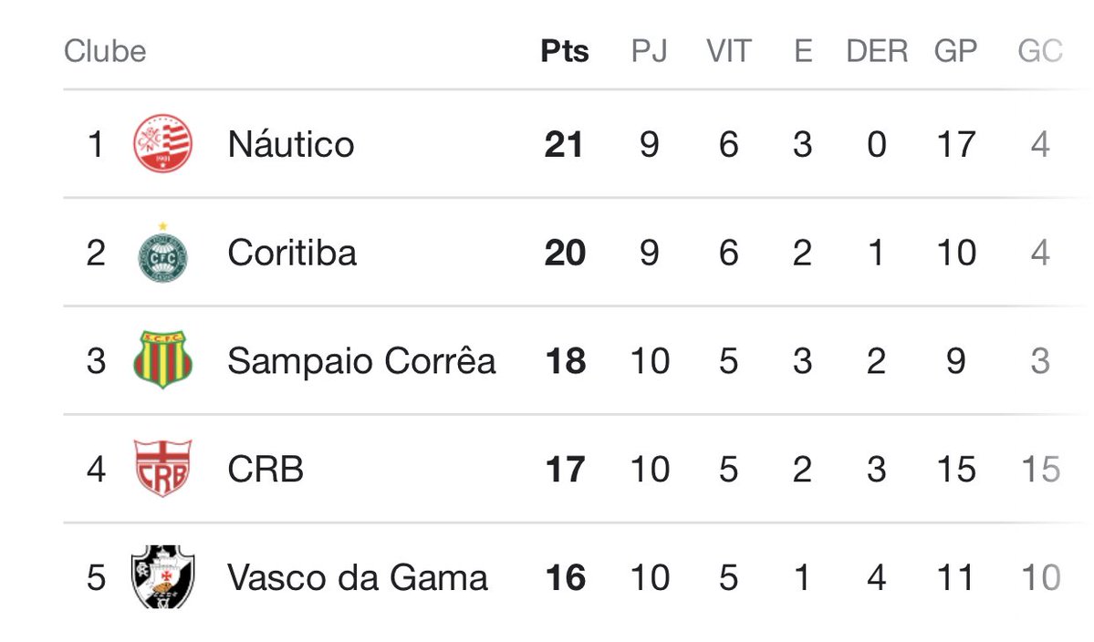Click the Sampaio Corrêa club crest
The image size is (1094, 642).
[x=162, y=360]
